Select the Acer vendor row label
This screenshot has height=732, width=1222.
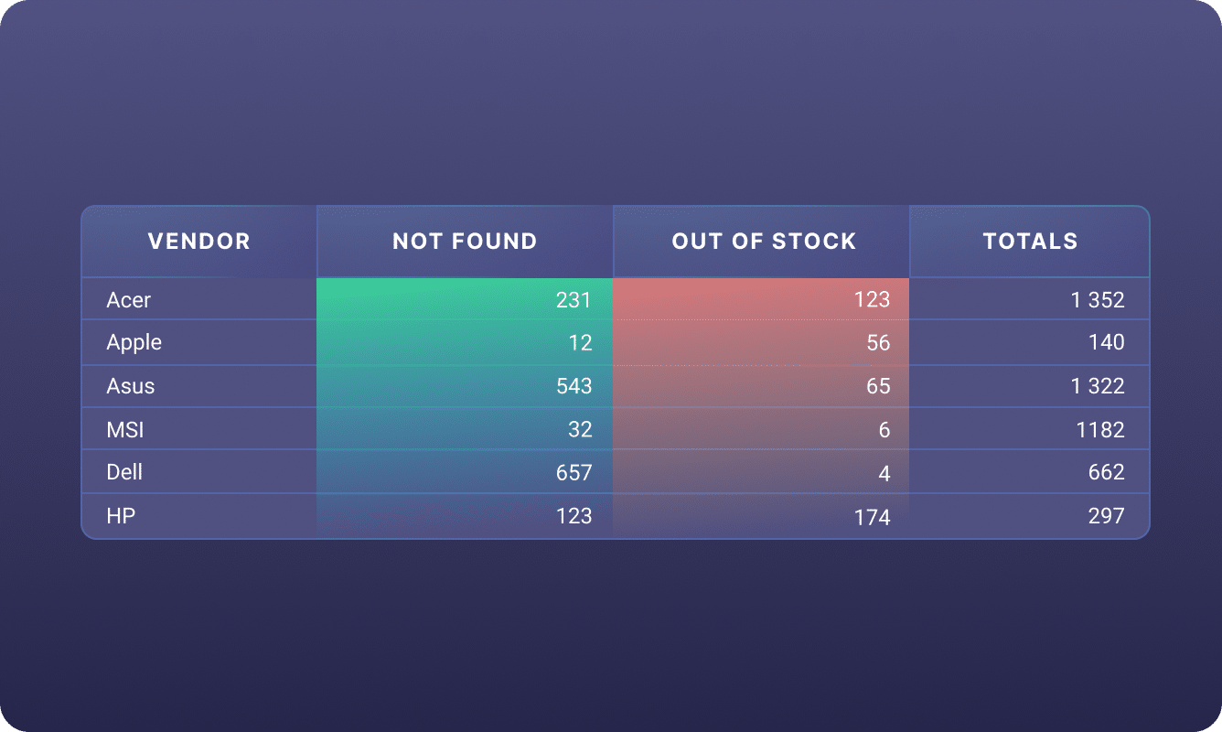[129, 300]
